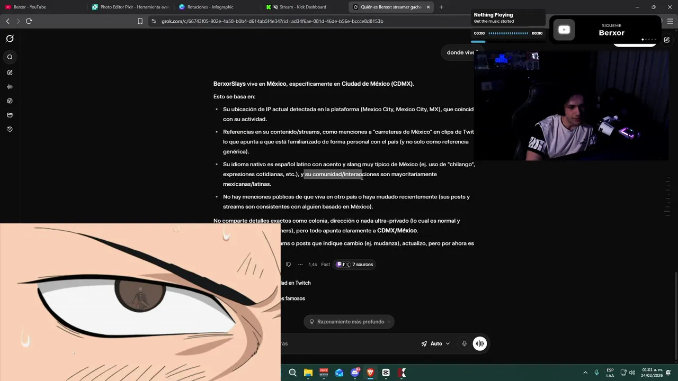Click the bold "CDMX/México" text

point(397,231)
